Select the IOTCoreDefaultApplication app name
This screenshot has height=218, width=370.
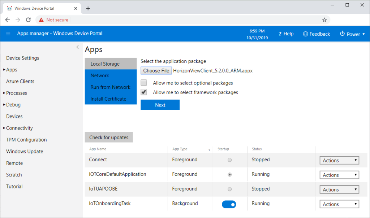[117, 174]
